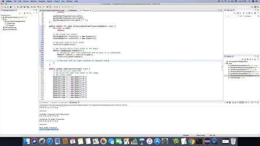Collapse the iterativePostOrderTraverse method fold
Image resolution: width=260 pixels, height=146 pixels.
[x=44, y=26]
